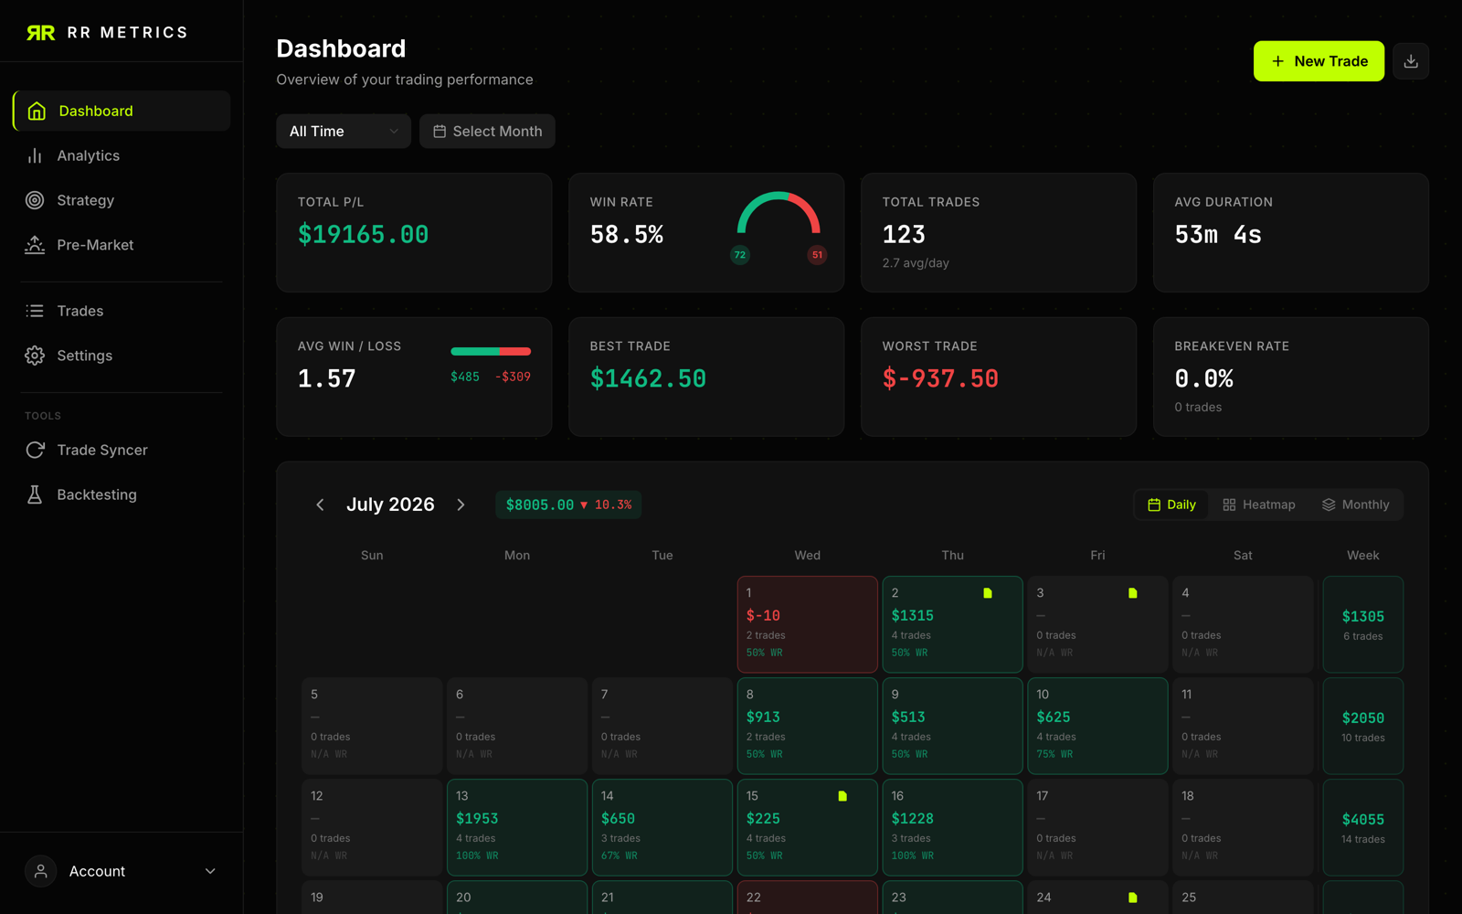This screenshot has width=1462, height=914.
Task: Open Trades in the sidebar
Action: click(x=122, y=311)
